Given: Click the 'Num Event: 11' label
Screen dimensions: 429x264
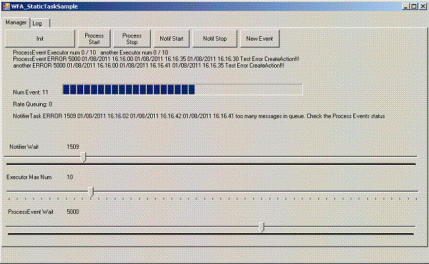Looking at the screenshot, I should pyautogui.click(x=30, y=92).
